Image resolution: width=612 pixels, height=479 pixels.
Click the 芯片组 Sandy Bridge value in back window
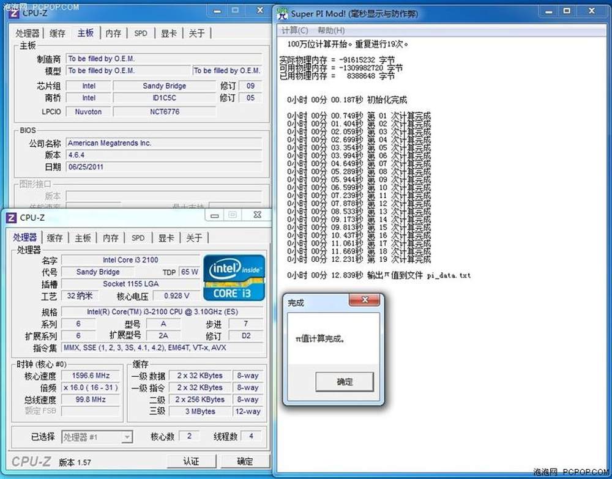(x=164, y=86)
